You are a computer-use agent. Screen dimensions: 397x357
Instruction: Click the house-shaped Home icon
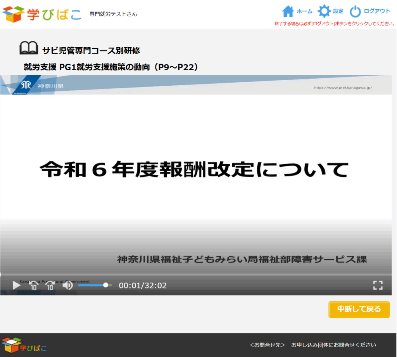click(288, 11)
